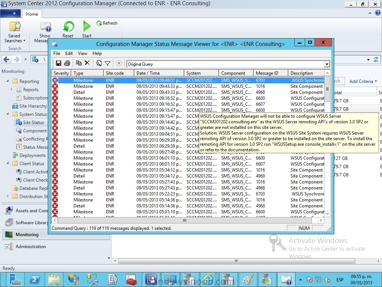
Task: Collapse the Client Status tree node
Action: 7,163
